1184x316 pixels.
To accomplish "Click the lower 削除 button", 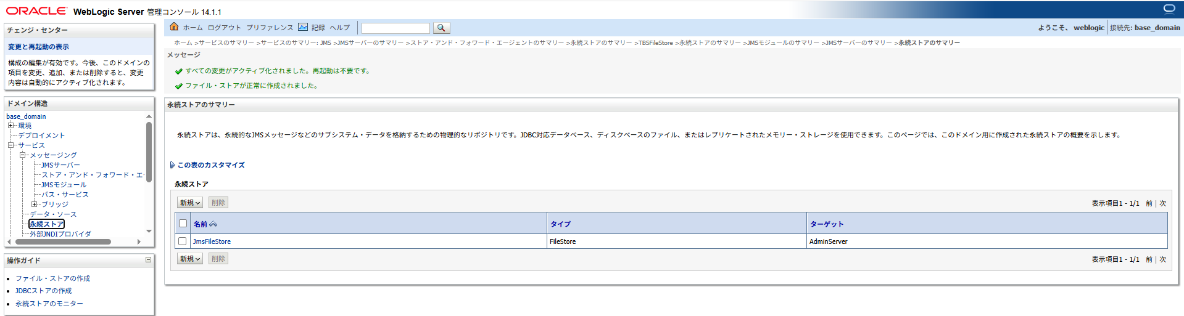I will pyautogui.click(x=218, y=259).
